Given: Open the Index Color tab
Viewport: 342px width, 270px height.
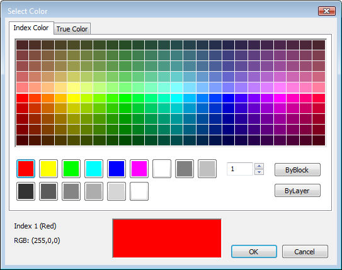Looking at the screenshot, I should tap(31, 28).
